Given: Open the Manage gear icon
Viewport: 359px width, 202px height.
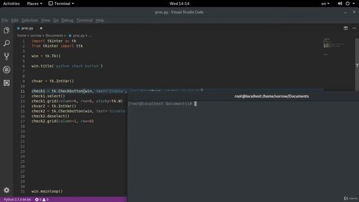Looking at the screenshot, I should point(6,190).
